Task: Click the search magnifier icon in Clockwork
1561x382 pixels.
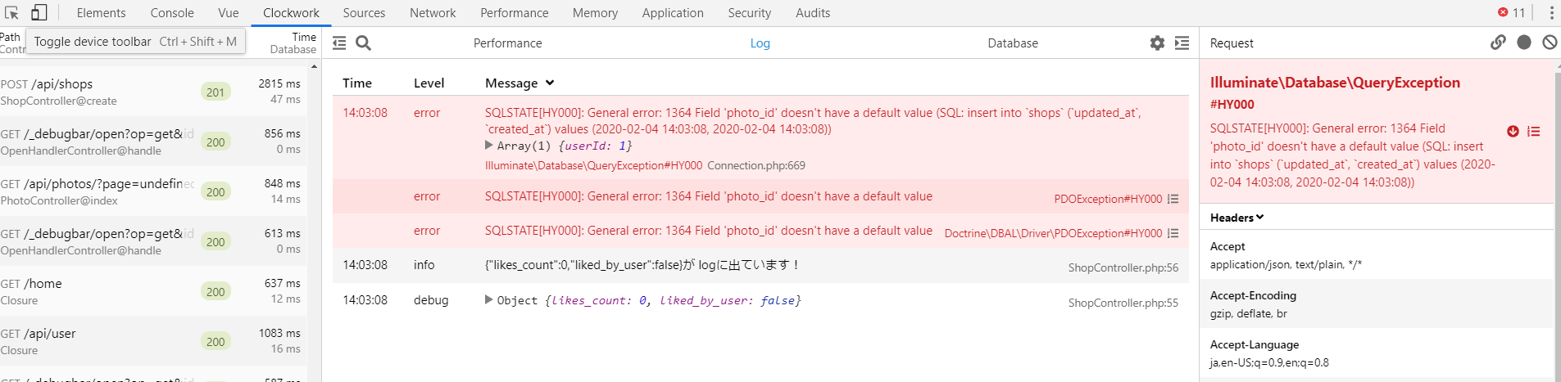Action: [x=364, y=43]
